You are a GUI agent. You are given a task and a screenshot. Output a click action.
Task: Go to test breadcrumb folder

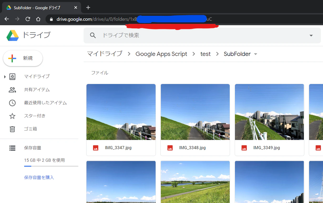tap(206, 54)
